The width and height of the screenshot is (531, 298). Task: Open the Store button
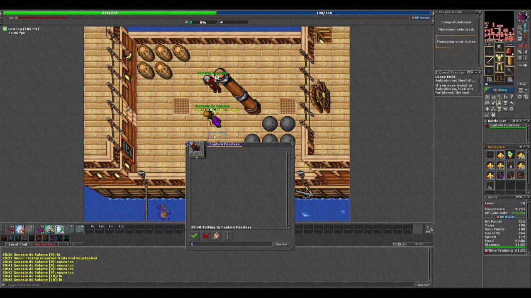pos(499,90)
